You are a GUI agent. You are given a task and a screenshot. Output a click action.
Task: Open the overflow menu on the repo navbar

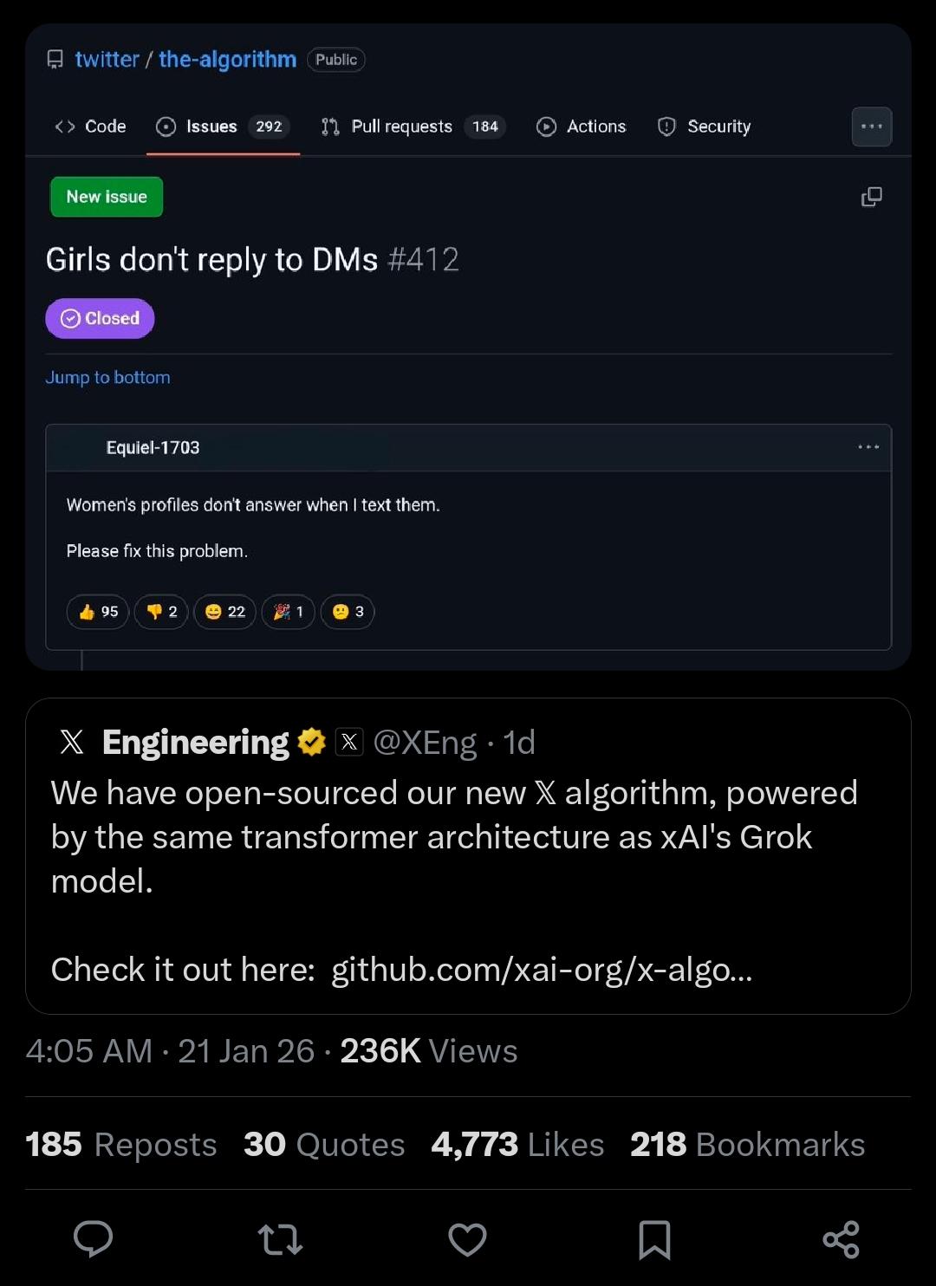click(x=871, y=127)
